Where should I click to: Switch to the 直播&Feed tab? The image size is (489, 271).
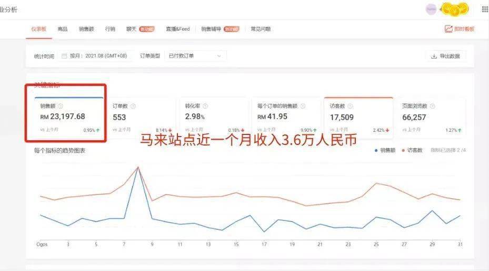[x=178, y=29]
